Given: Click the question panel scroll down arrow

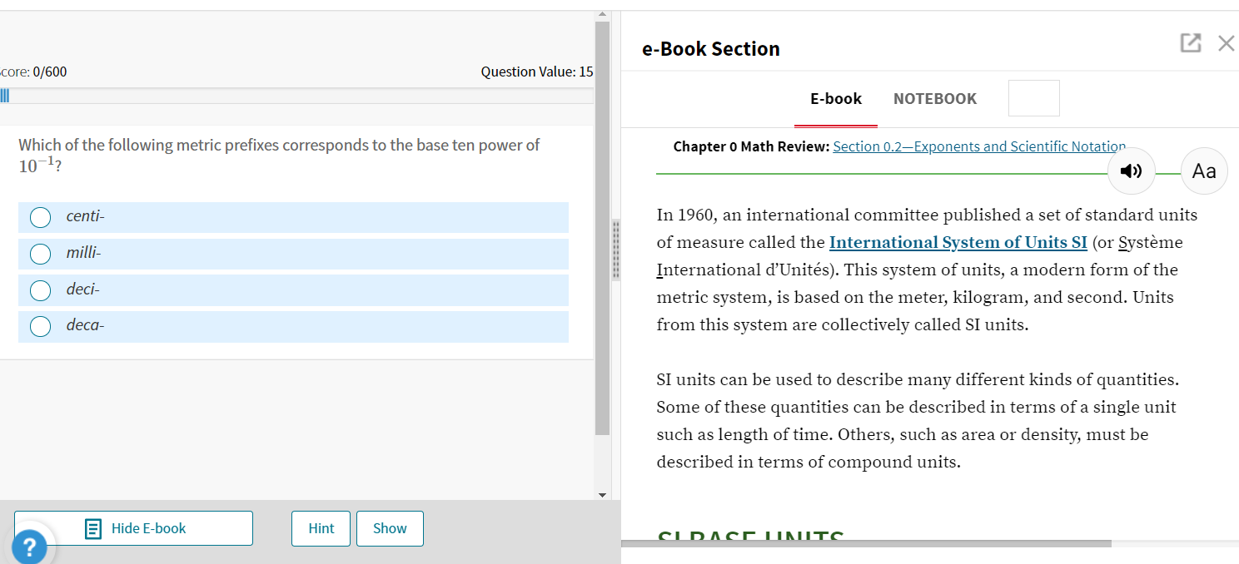Looking at the screenshot, I should 603,495.
